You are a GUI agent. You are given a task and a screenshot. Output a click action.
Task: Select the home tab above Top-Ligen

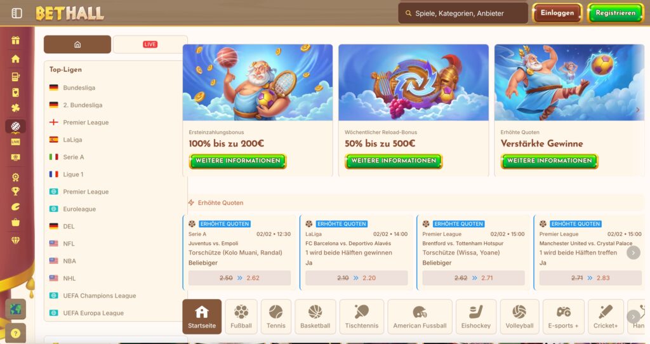tap(77, 44)
